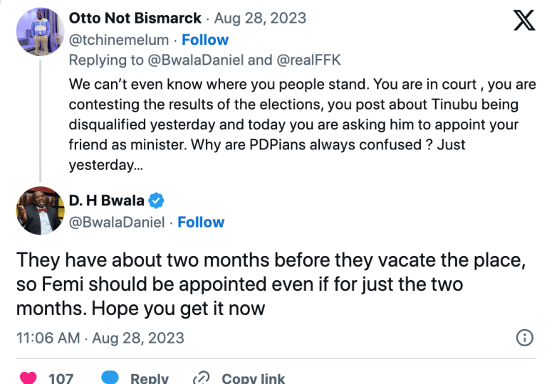
Task: Follow @tchinemelum account
Action: click(205, 40)
